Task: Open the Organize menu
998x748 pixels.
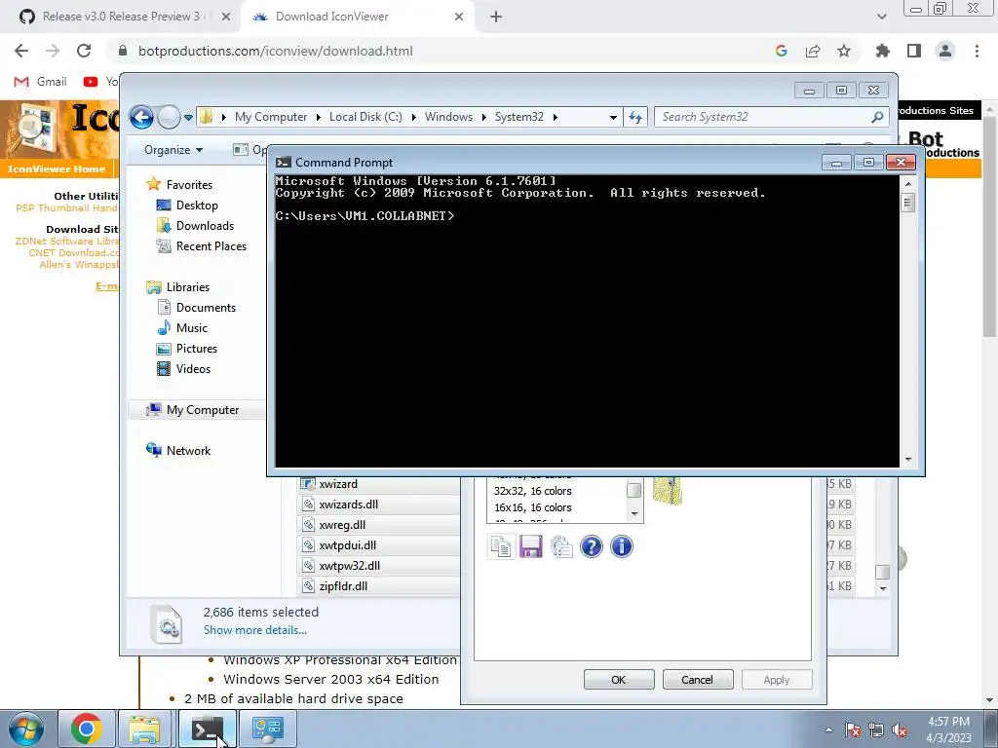Action: (173, 150)
